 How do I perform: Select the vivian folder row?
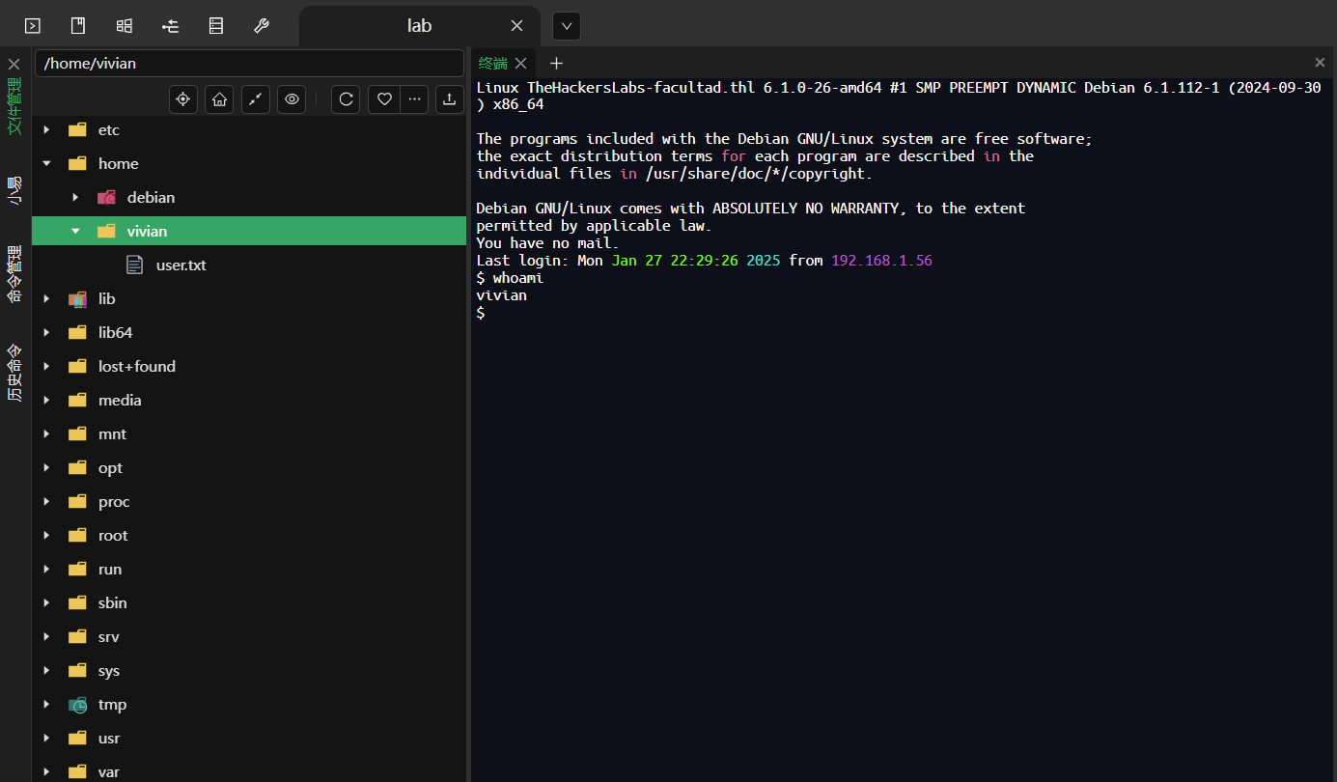click(249, 231)
